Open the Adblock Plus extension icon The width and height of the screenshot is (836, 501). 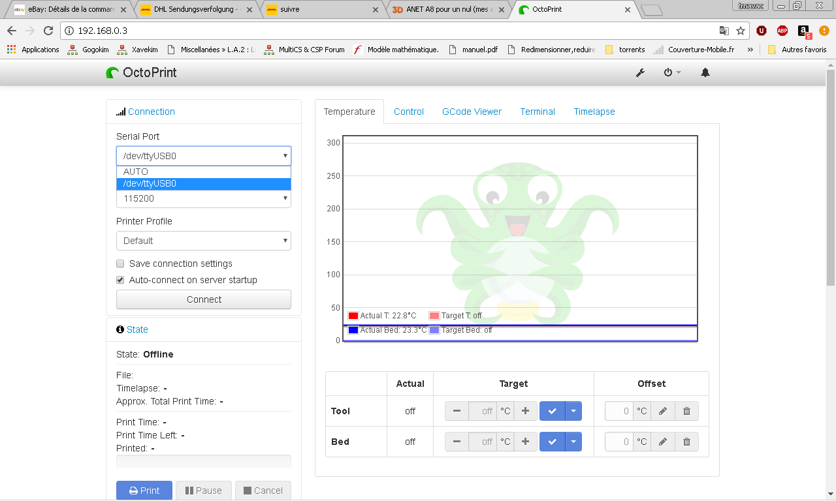(x=782, y=31)
